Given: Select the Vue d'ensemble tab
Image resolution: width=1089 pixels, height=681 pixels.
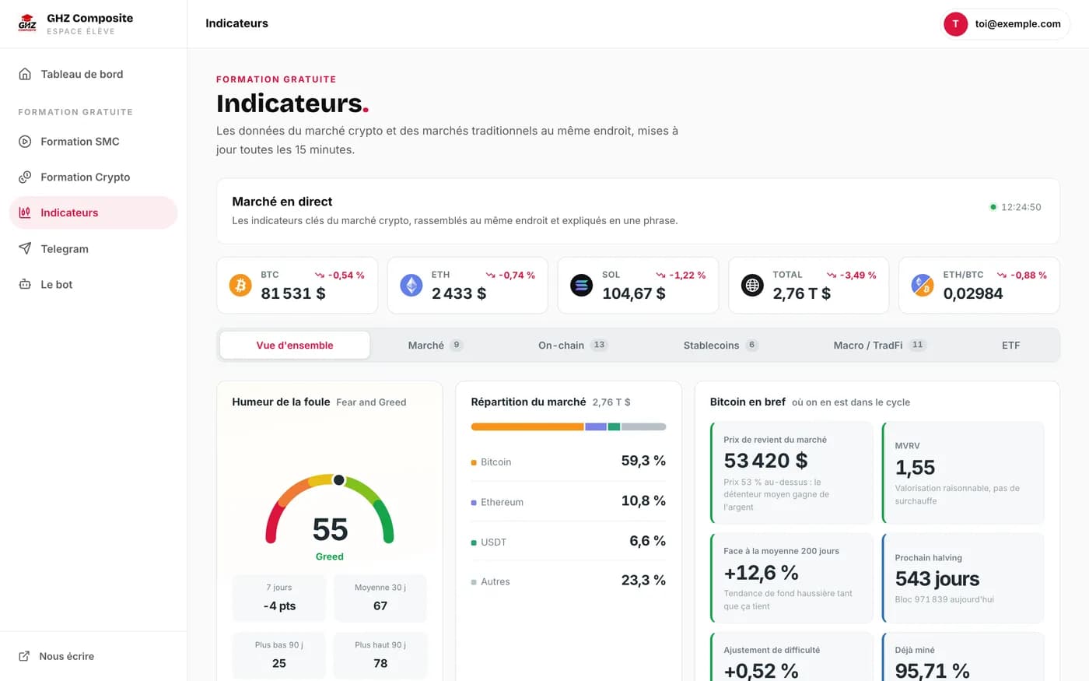Looking at the screenshot, I should click(295, 346).
